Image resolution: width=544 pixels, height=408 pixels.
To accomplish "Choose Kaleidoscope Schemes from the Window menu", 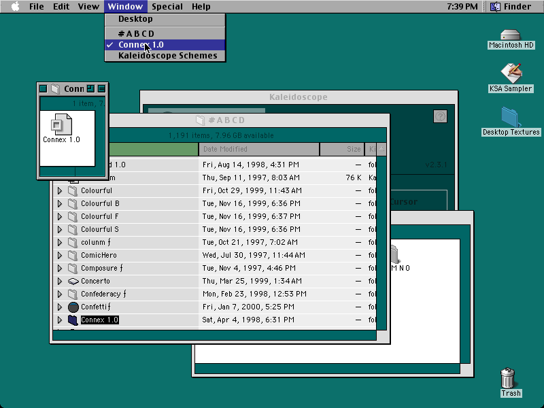I will pos(165,56).
